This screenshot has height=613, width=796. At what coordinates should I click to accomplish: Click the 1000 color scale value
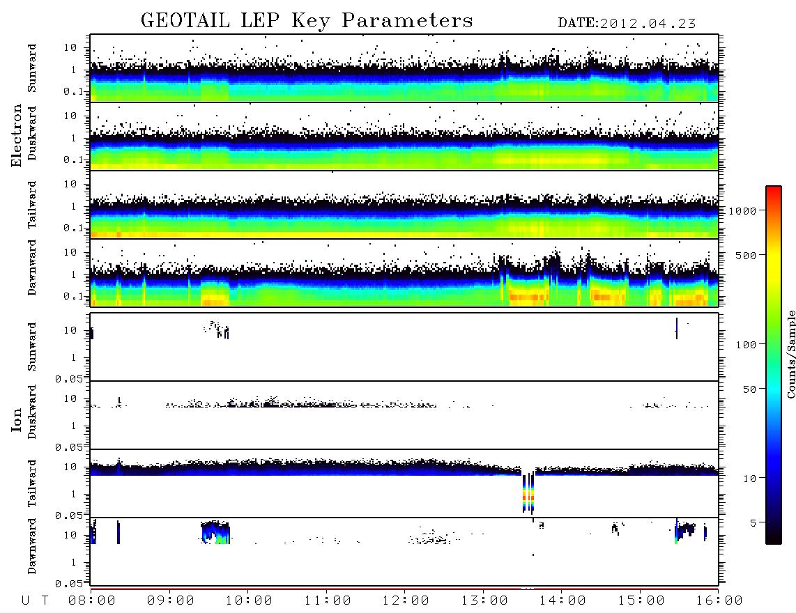[x=742, y=211]
